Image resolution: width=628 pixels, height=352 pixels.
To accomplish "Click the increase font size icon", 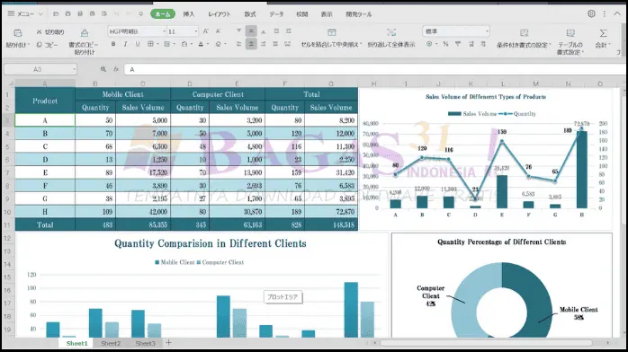I will [205, 31].
